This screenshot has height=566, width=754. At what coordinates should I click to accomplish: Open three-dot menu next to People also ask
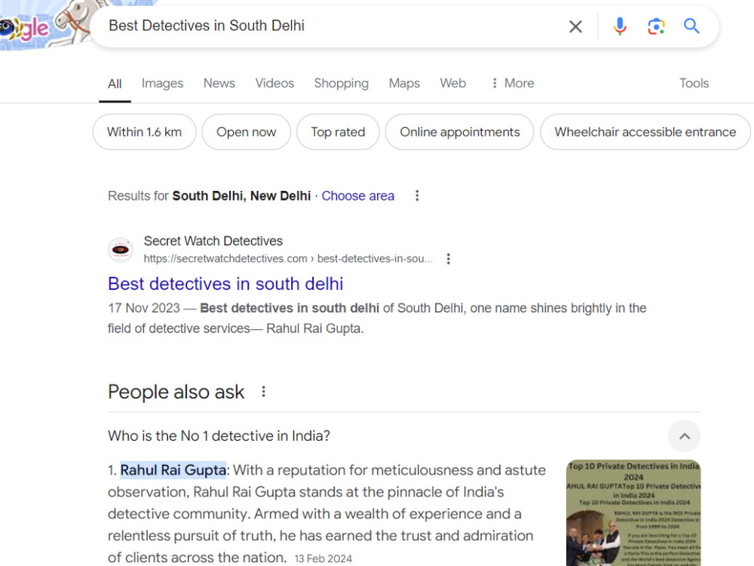tap(263, 391)
